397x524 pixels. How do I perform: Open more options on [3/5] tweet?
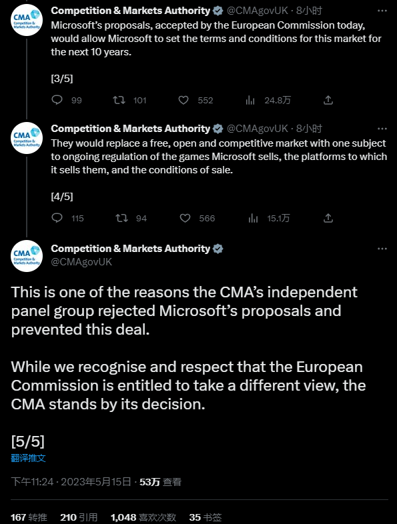[382, 11]
